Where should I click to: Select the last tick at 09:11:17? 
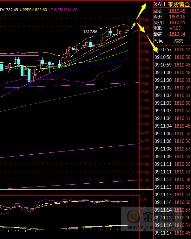click(172, 233)
